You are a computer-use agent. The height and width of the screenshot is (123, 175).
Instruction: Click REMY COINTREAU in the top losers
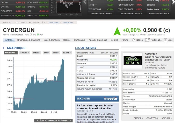coord(126,5)
